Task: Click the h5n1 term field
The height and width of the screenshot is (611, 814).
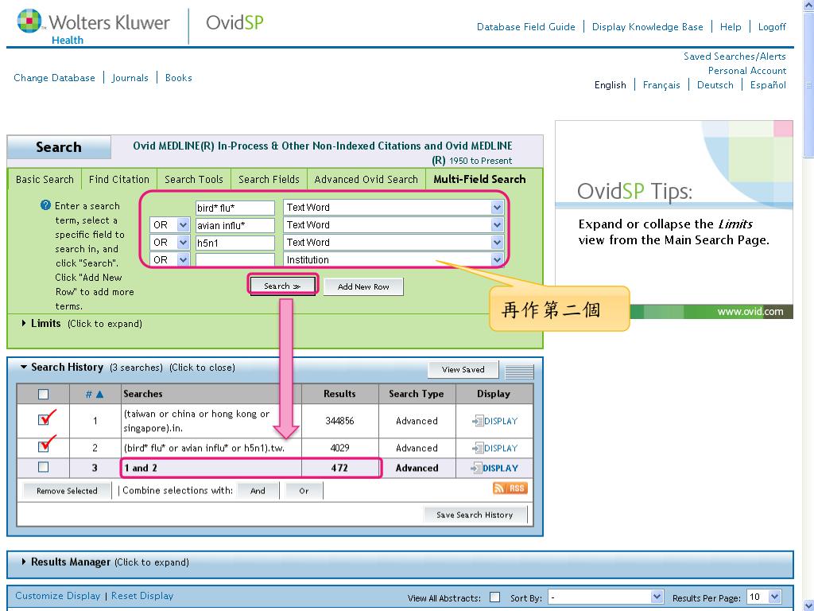Action: 235,243
